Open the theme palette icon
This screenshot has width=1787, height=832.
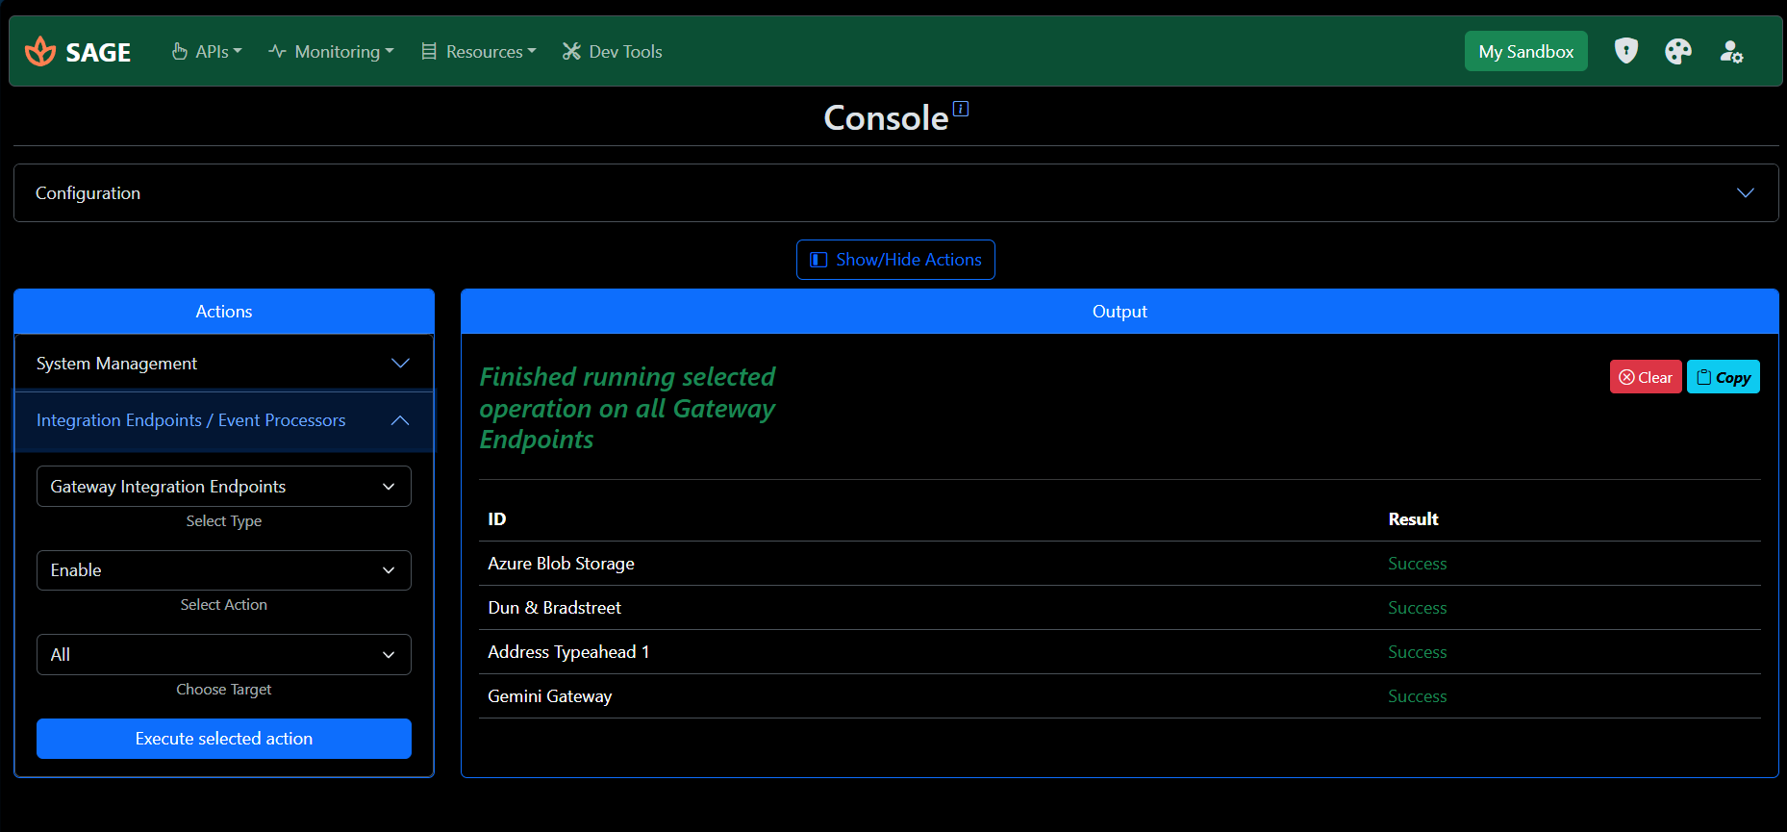point(1678,51)
